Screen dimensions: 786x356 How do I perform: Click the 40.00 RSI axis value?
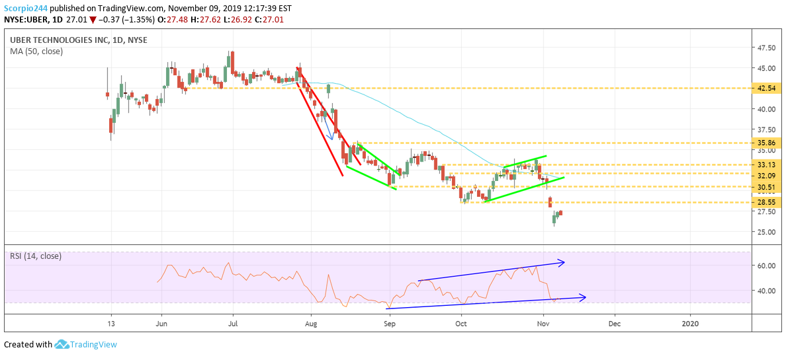coord(766,291)
